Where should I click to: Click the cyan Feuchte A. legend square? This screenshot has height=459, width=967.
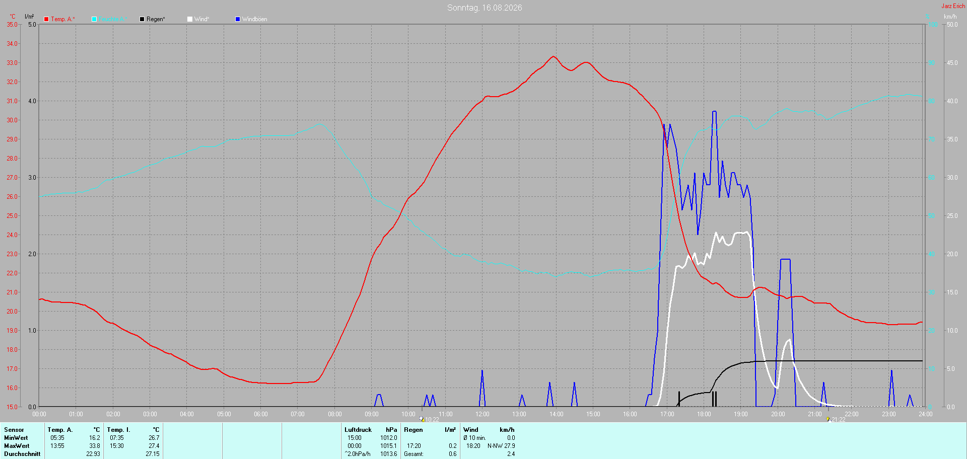click(94, 19)
